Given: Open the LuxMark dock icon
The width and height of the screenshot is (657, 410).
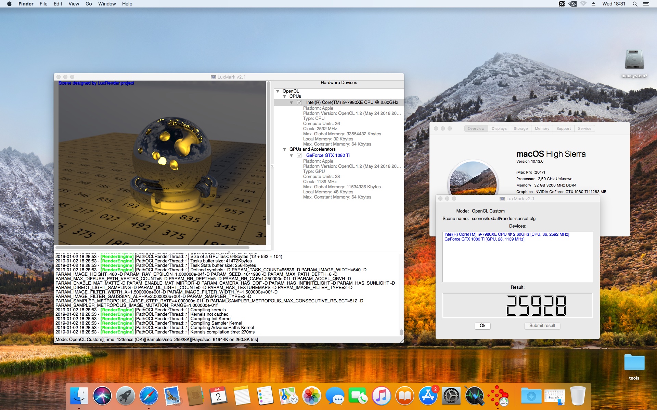Looking at the screenshot, I should click(x=498, y=396).
